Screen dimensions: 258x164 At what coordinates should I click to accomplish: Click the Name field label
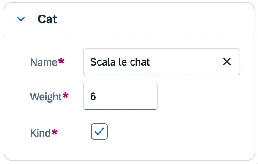tap(43, 62)
